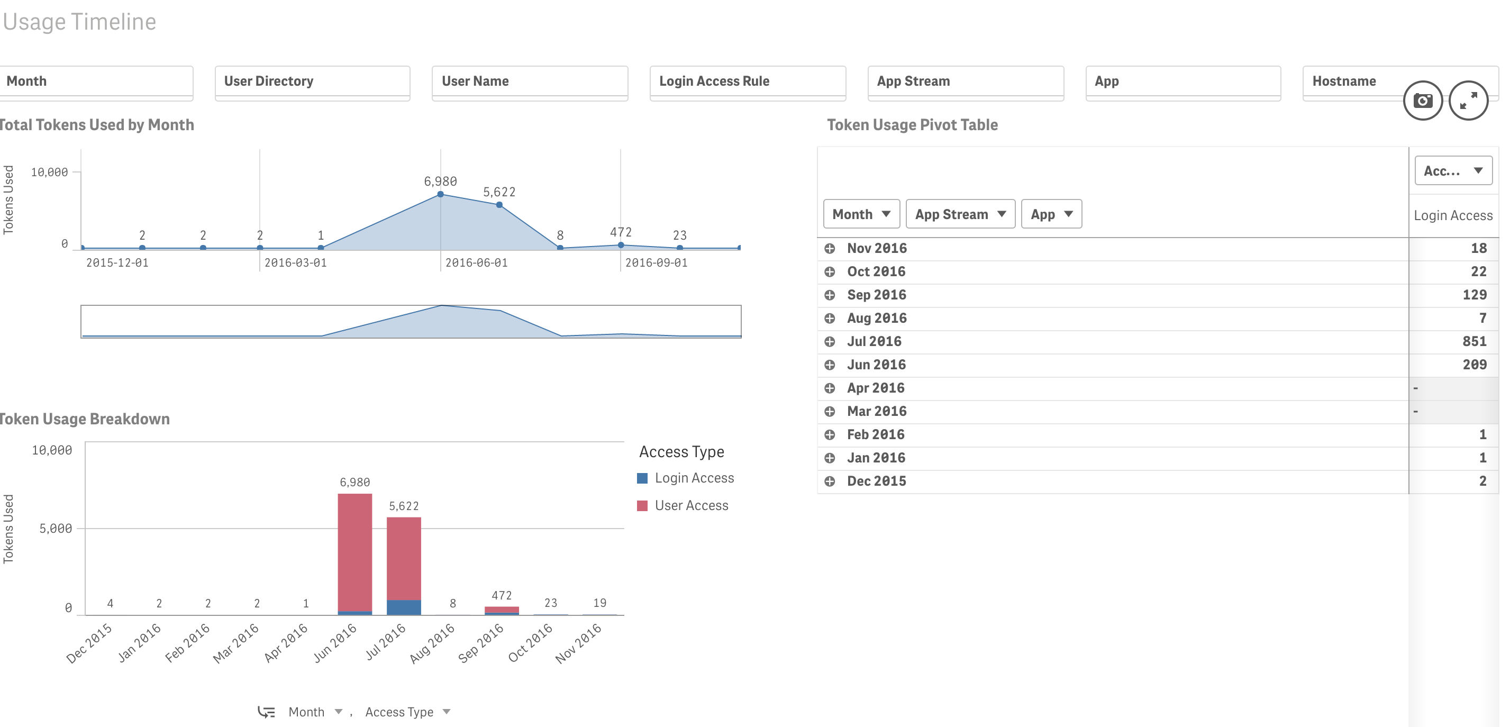The width and height of the screenshot is (1510, 727).
Task: Expand the Dec 2015 pivot row
Action: pyautogui.click(x=830, y=481)
